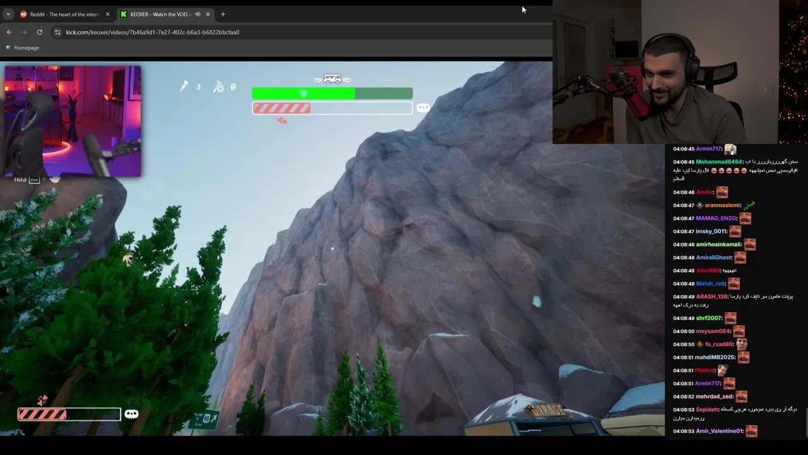The width and height of the screenshot is (808, 455).
Task: Click the Alizr880 username in chat
Action: pos(708,270)
